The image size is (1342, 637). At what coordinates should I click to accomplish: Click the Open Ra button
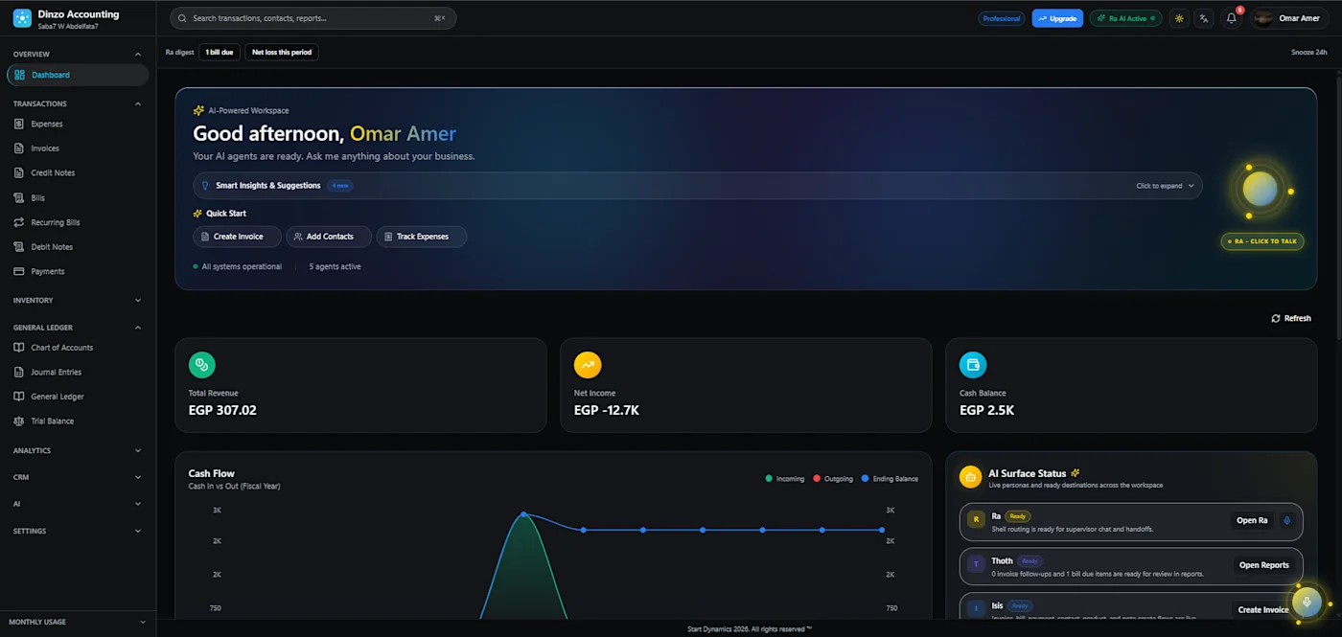point(1252,521)
